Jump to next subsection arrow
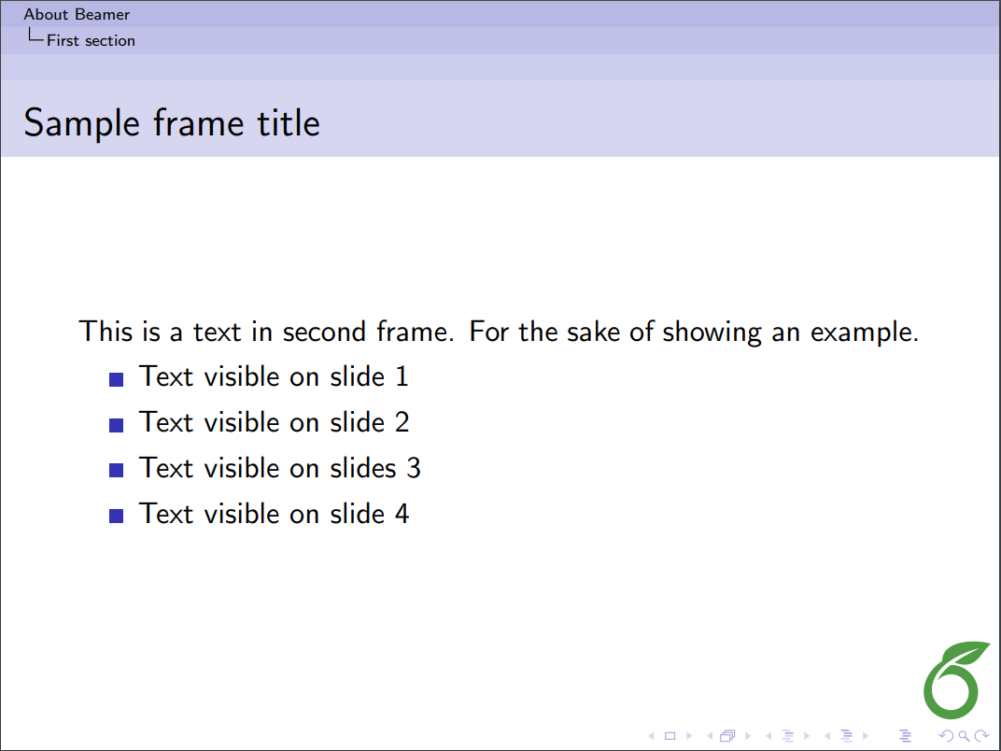This screenshot has width=1001, height=751. 806,736
